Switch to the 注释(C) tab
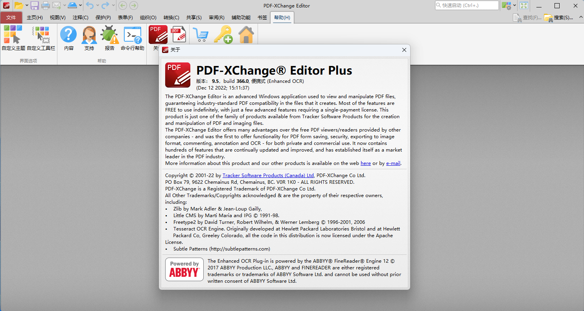This screenshot has height=311, width=584. coord(81,18)
